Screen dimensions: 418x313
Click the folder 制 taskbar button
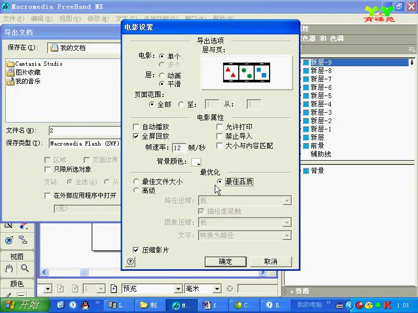click(150, 305)
